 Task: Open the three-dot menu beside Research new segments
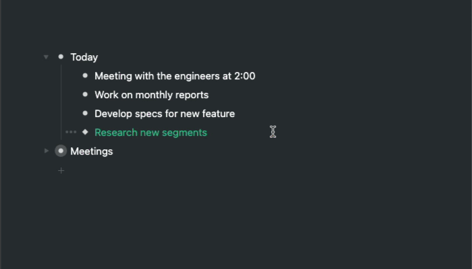[x=71, y=132]
